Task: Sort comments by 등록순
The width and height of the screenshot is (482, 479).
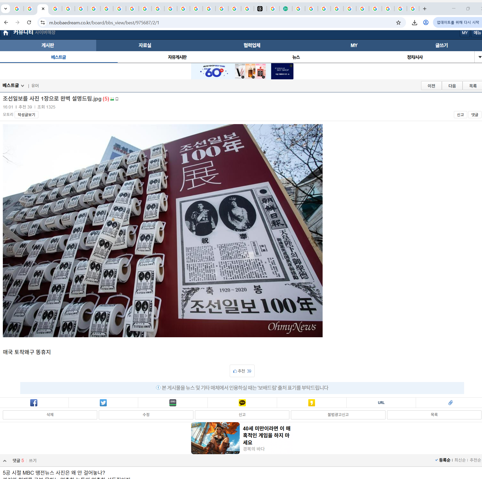Action: point(444,460)
